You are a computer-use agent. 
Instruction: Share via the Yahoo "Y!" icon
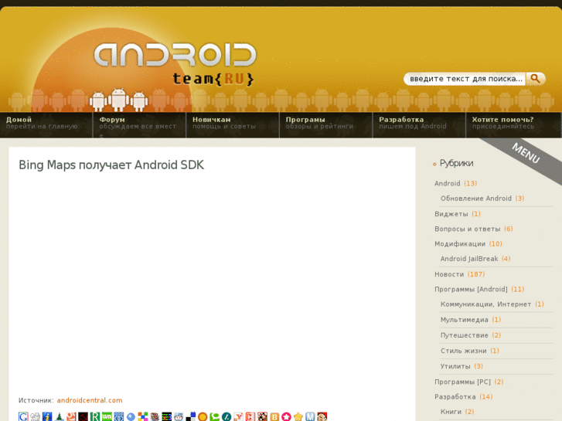coord(238,416)
